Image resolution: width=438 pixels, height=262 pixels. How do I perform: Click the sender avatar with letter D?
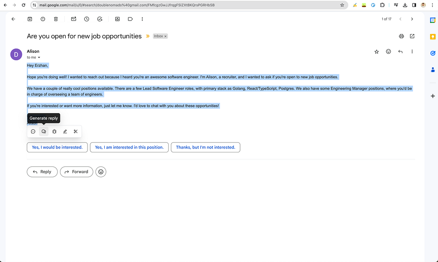coord(16,54)
